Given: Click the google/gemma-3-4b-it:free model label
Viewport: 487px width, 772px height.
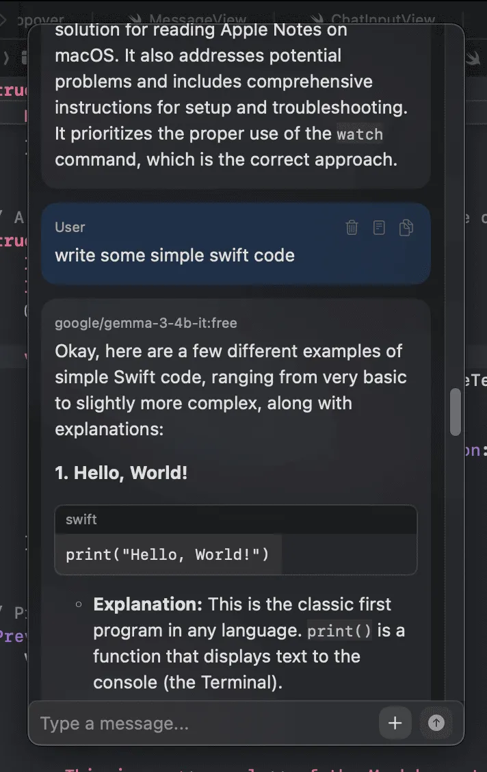Looking at the screenshot, I should [x=146, y=323].
